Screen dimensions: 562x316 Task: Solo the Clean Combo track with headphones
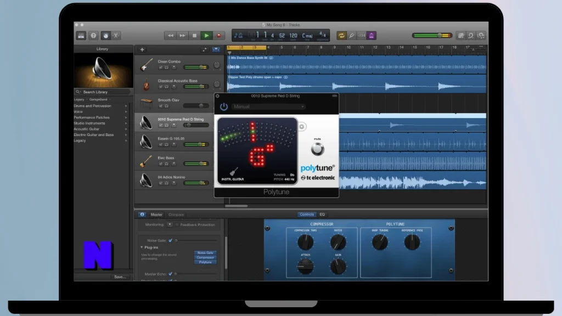coord(167,67)
